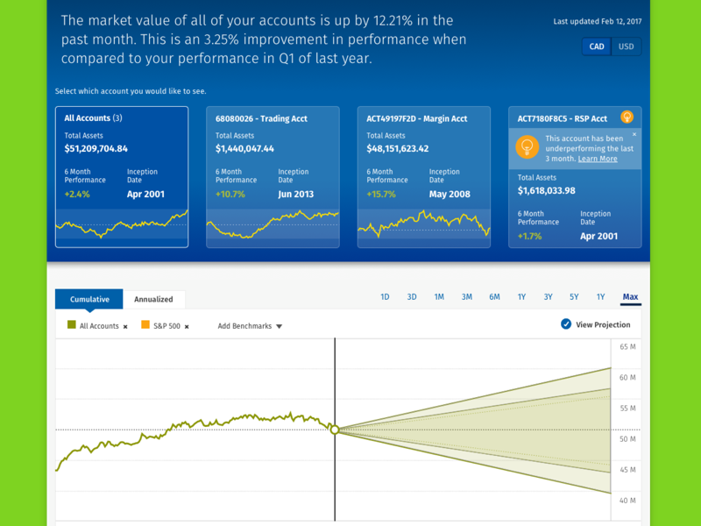Set chart range to 1M

(439, 297)
